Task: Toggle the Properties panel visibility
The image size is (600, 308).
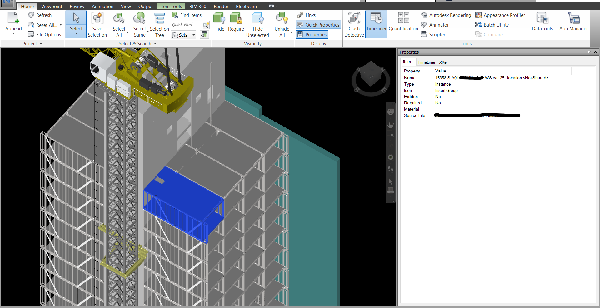Action: pyautogui.click(x=312, y=34)
